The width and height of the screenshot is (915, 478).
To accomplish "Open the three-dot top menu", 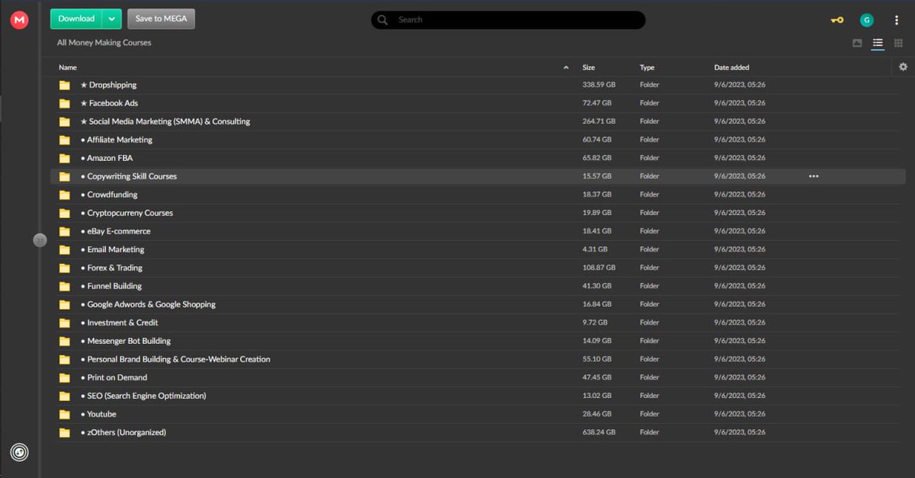I will click(x=897, y=20).
